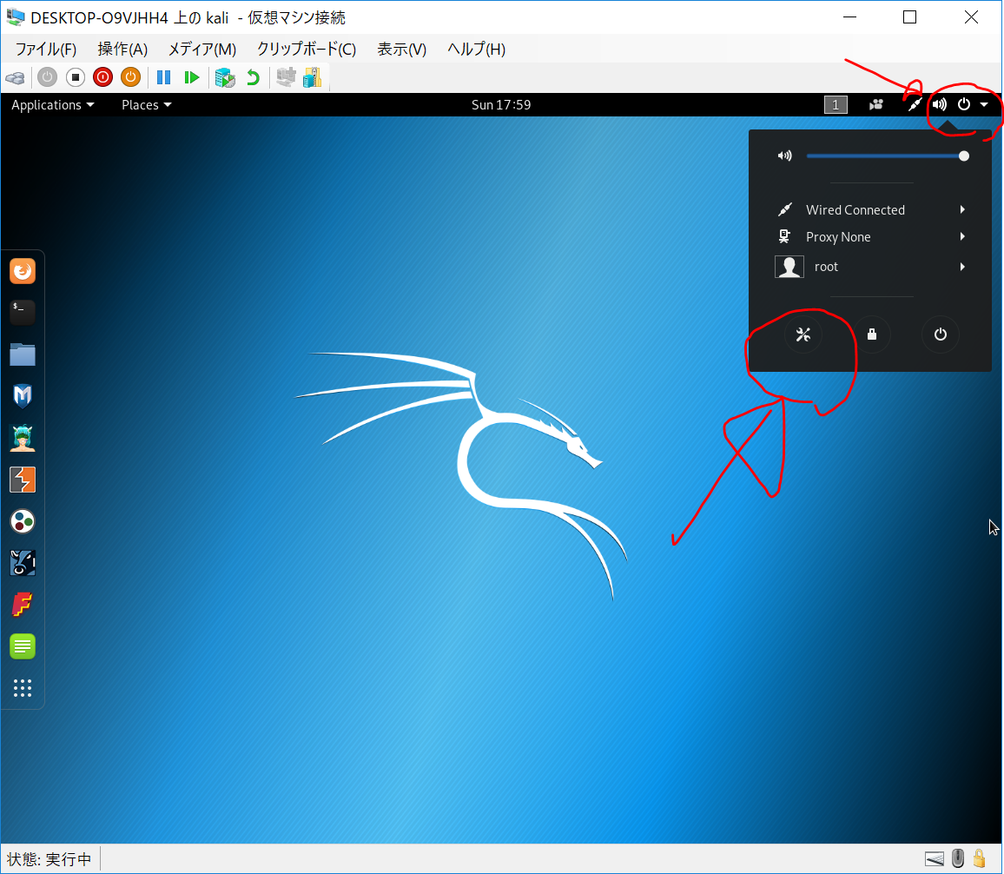Viewport: 1004px width, 874px height.
Task: Show all applications grid
Action: point(23,688)
